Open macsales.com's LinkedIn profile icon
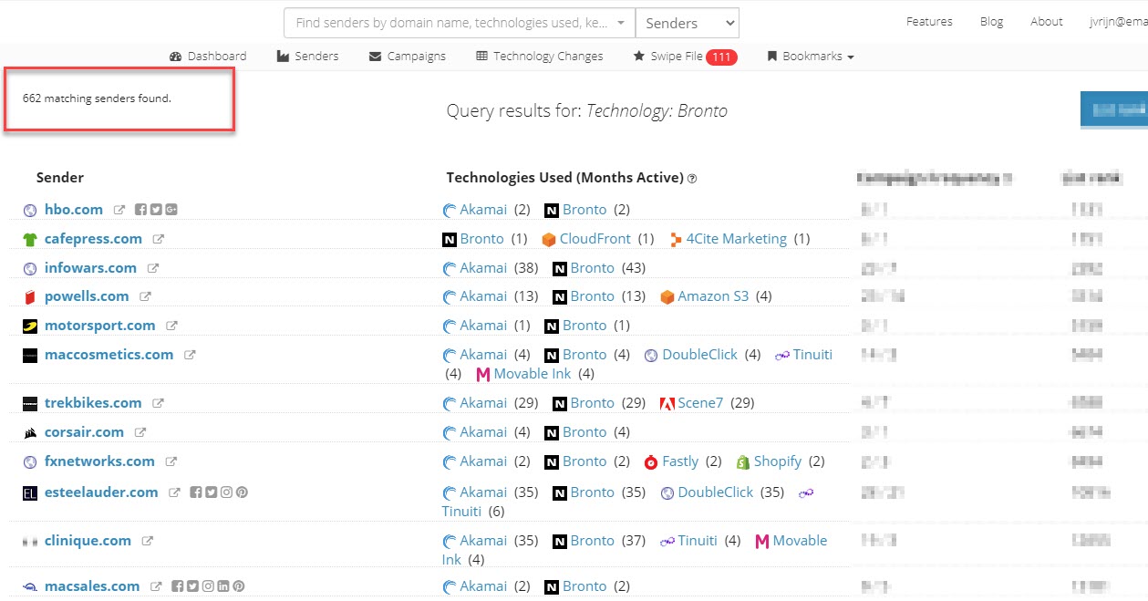This screenshot has height=601, width=1148. [224, 586]
